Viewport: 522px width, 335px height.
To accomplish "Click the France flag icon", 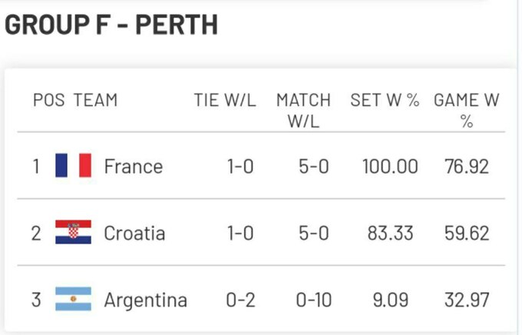I will pos(73,166).
